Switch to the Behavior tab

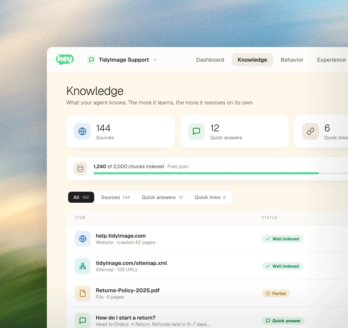pos(292,60)
